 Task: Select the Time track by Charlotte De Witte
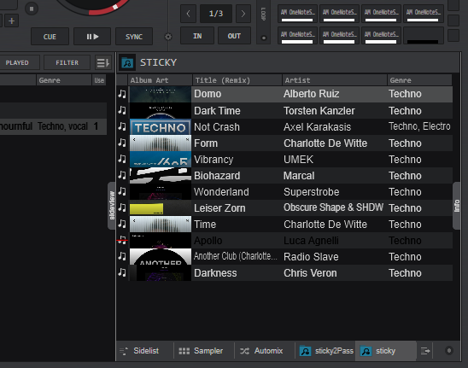pos(290,225)
